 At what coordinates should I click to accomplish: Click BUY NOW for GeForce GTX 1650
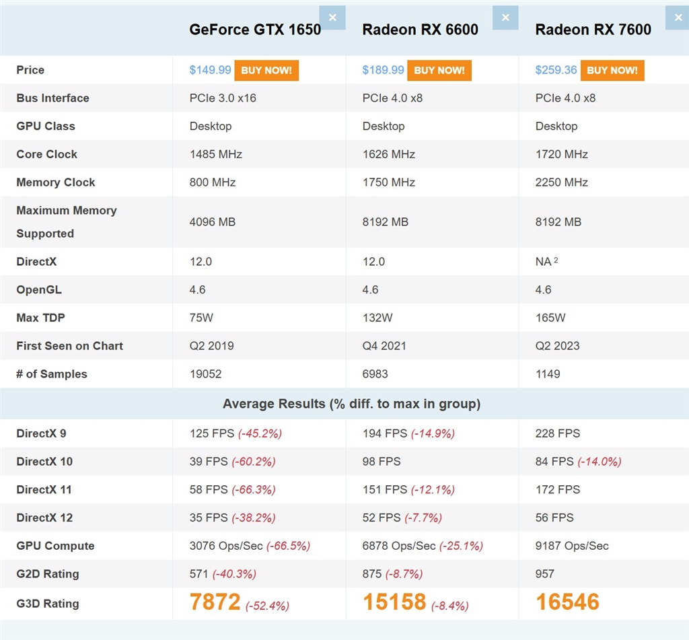click(266, 71)
